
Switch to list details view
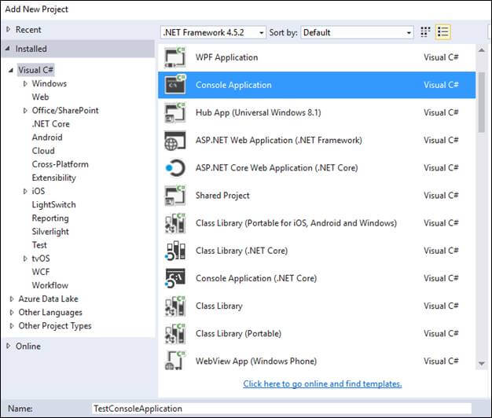coord(443,32)
